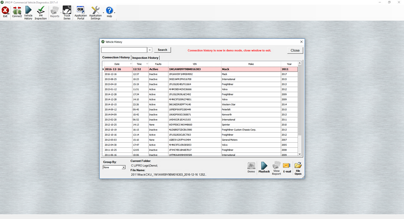Select the Peterbilt row
The width and height of the screenshot is (404, 219).
click(200, 109)
